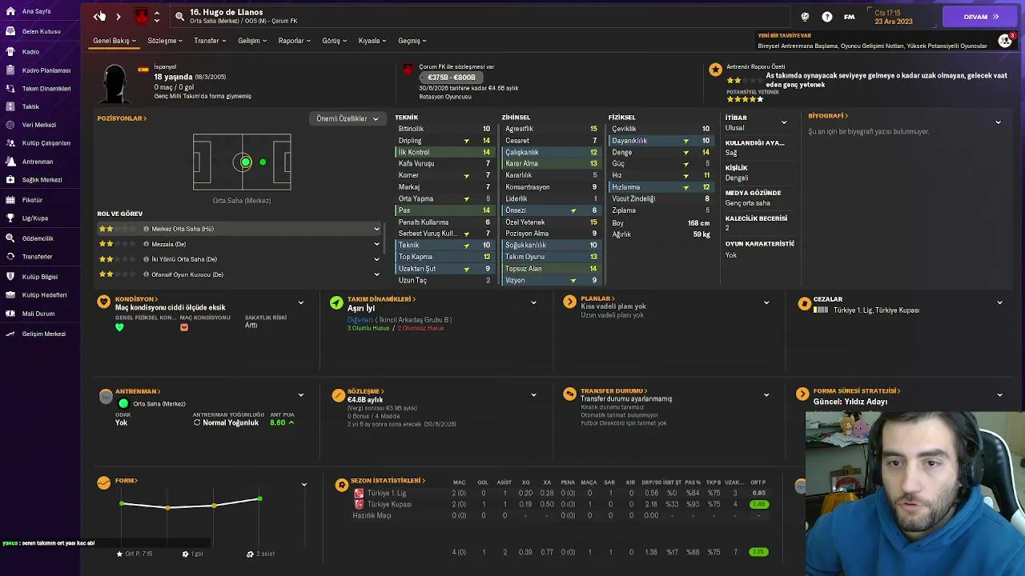This screenshot has width=1025, height=576.
Task: Click Türkiye 1. Lig stats row
Action: coord(561,494)
